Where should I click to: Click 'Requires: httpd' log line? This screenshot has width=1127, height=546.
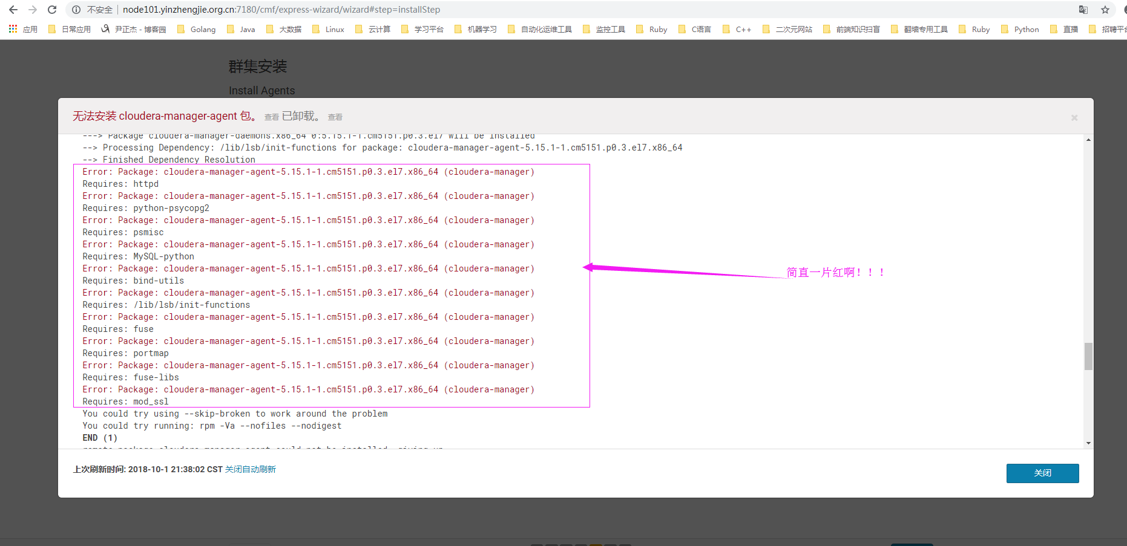click(x=120, y=184)
